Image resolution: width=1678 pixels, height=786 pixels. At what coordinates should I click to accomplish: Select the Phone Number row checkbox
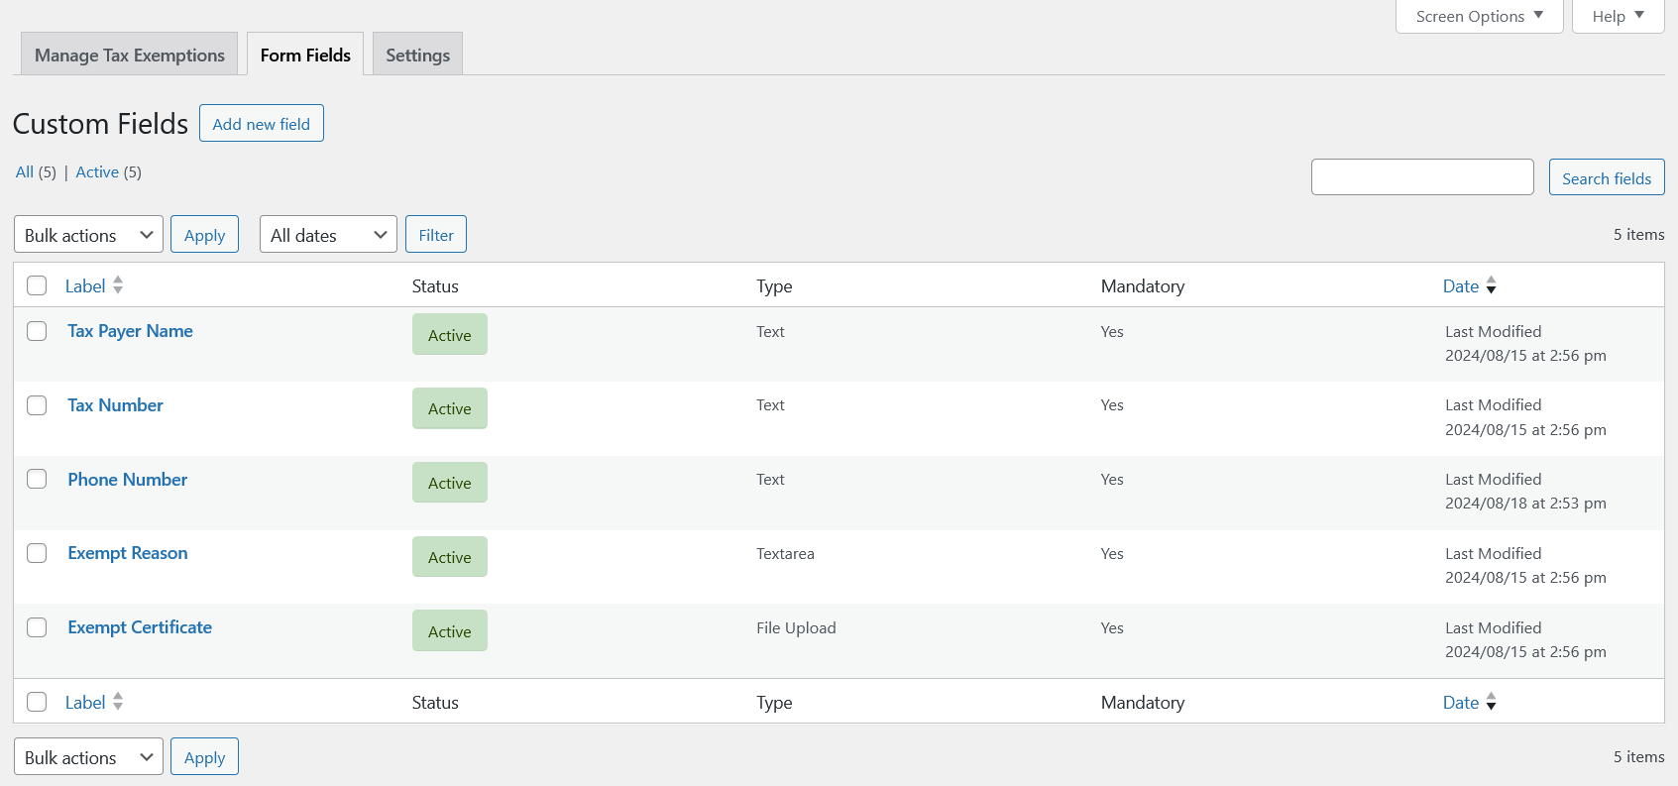click(x=37, y=479)
